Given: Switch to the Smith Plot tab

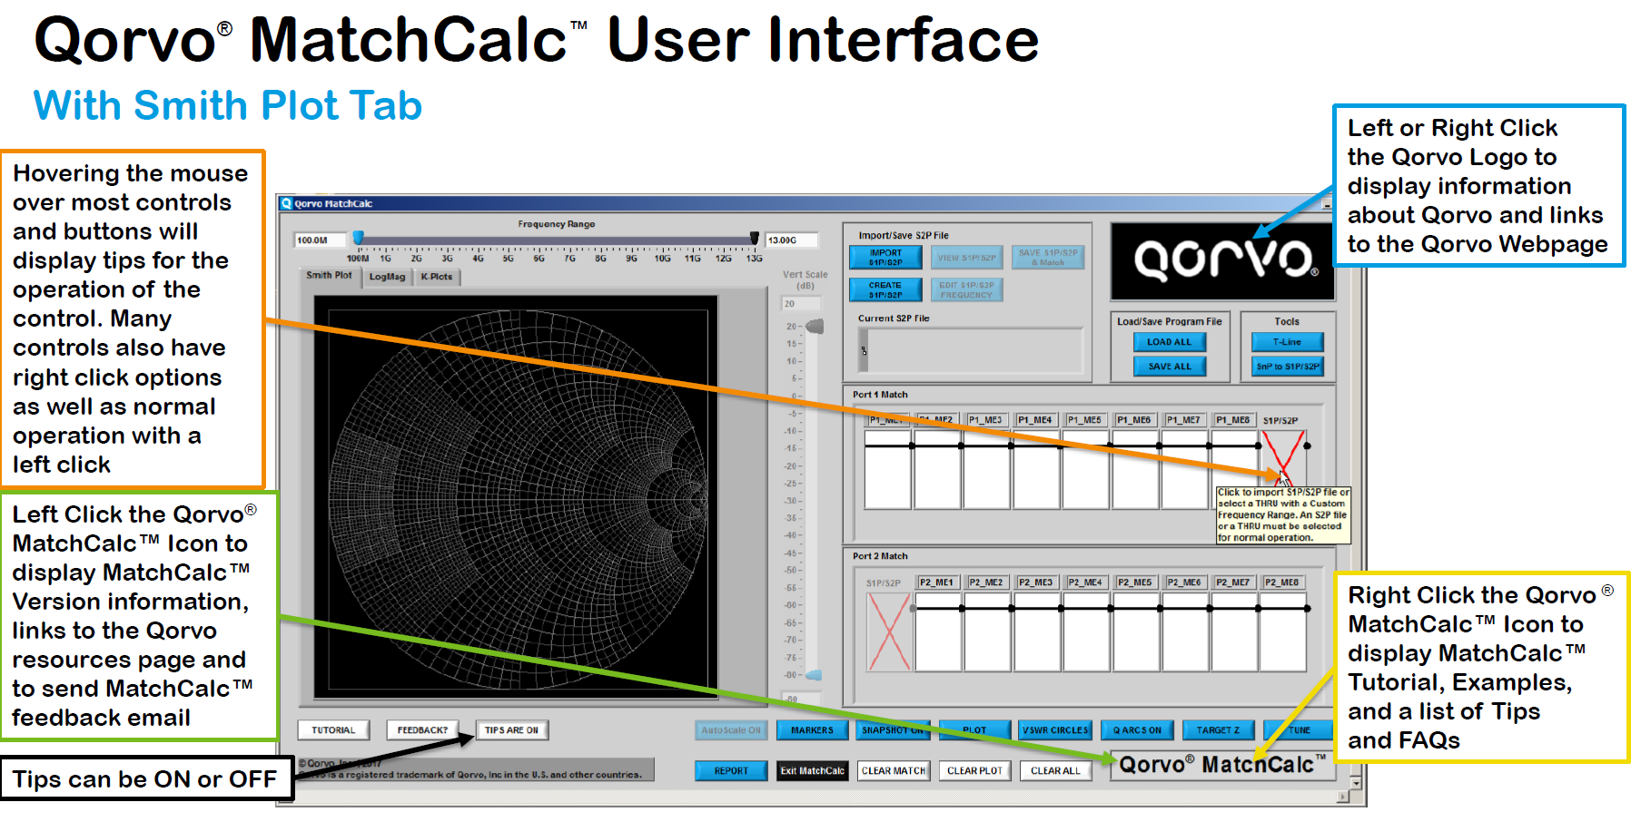Looking at the screenshot, I should 329,276.
